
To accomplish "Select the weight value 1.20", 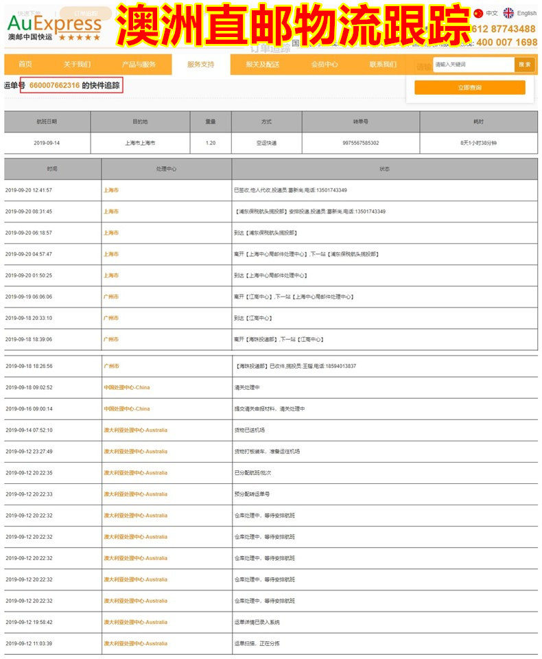I will [x=211, y=143].
